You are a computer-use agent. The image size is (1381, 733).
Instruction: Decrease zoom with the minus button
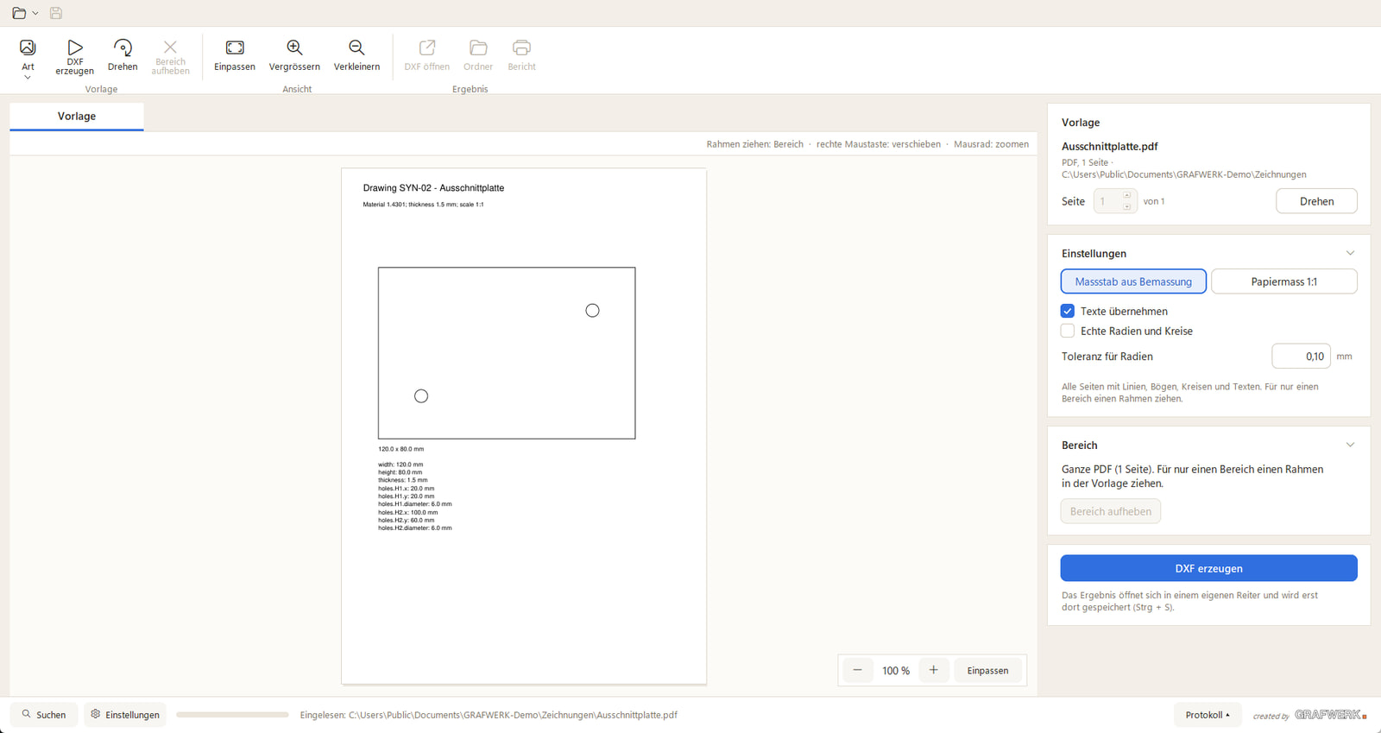[857, 670]
